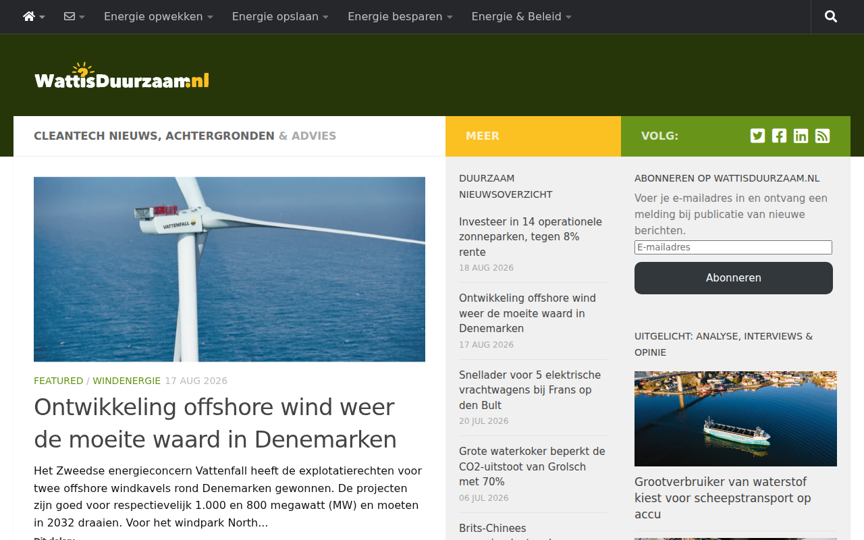Click the search magnifier icon
The width and height of the screenshot is (864, 540).
coord(831,17)
